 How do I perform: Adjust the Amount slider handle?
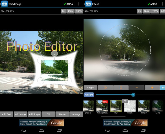click(x=133, y=95)
